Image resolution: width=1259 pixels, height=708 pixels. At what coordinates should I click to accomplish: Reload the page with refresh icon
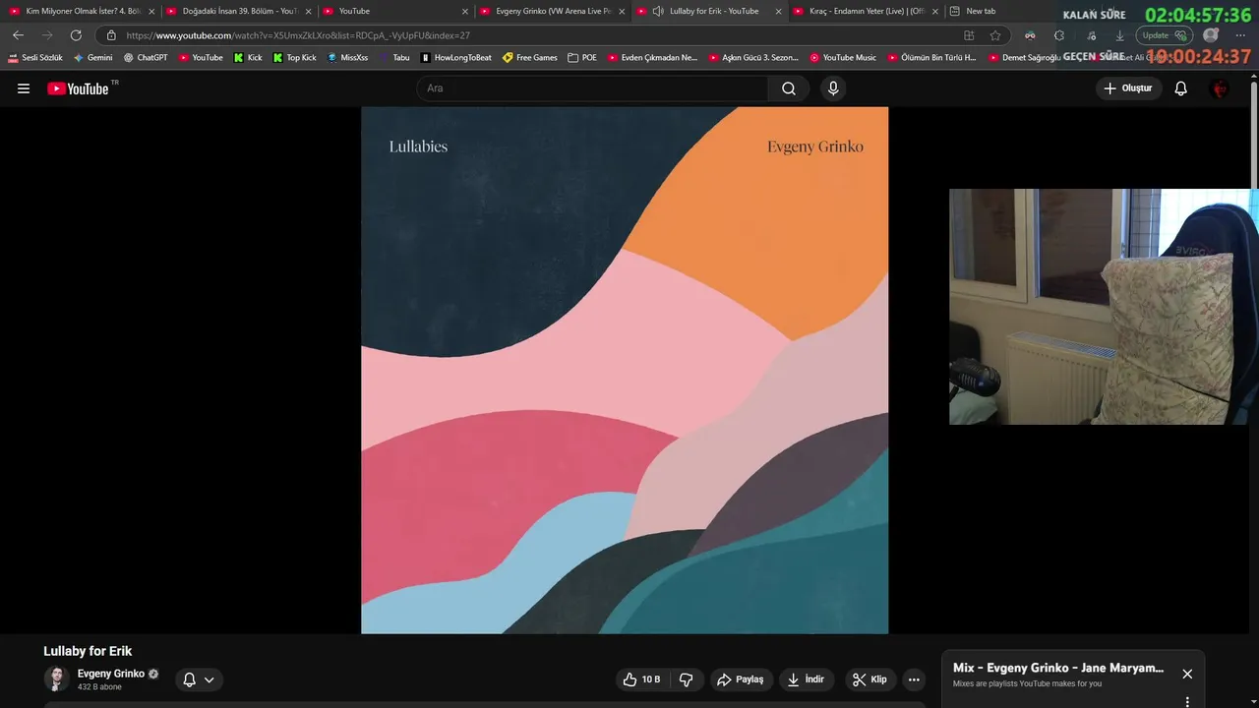[76, 35]
